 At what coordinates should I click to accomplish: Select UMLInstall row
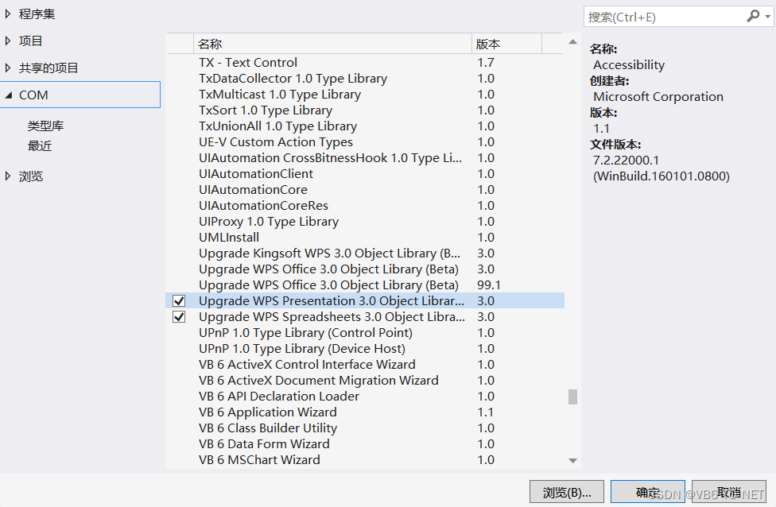[x=365, y=237]
